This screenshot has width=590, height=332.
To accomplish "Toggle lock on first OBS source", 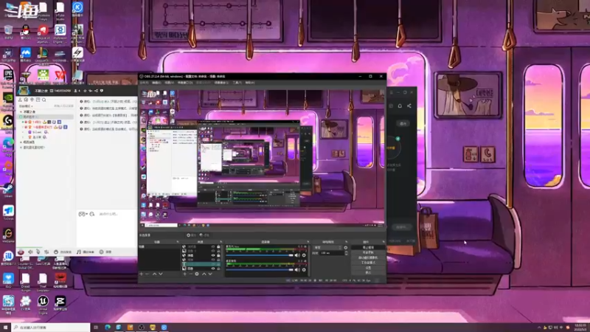I will 218,246.
